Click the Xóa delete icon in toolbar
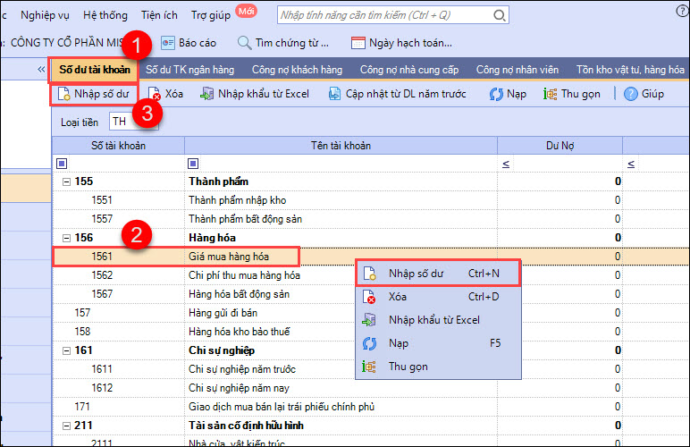This screenshot has width=690, height=447. click(154, 94)
